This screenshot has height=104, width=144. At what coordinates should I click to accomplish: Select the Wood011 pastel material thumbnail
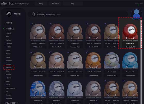click(112, 60)
